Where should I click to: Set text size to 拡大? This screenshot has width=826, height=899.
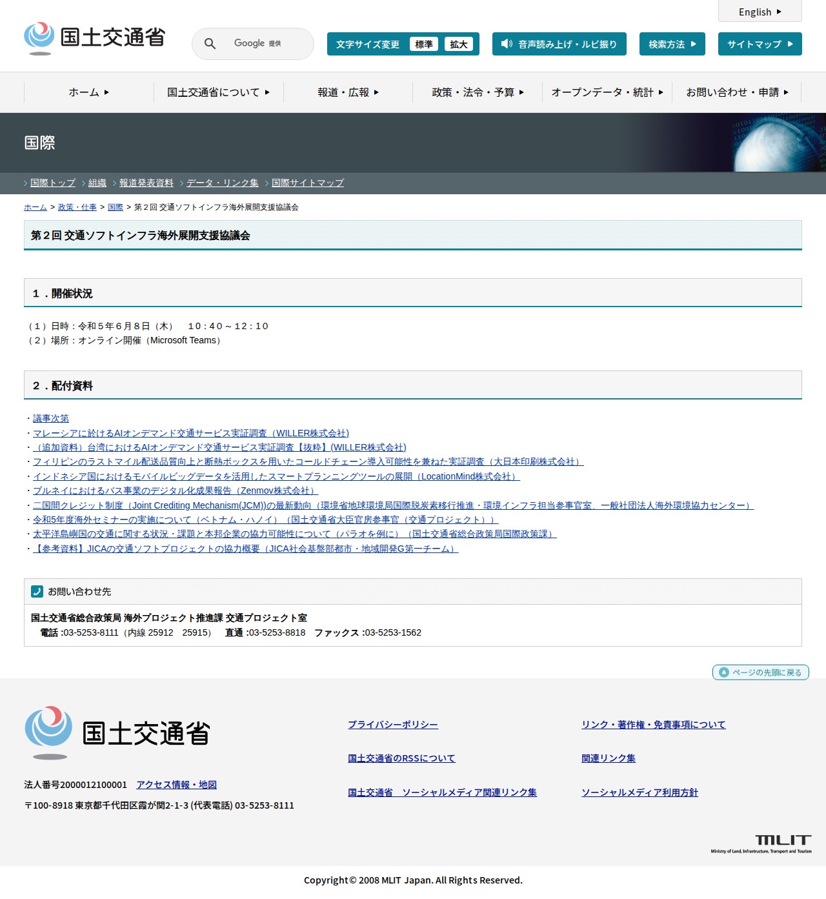(459, 44)
